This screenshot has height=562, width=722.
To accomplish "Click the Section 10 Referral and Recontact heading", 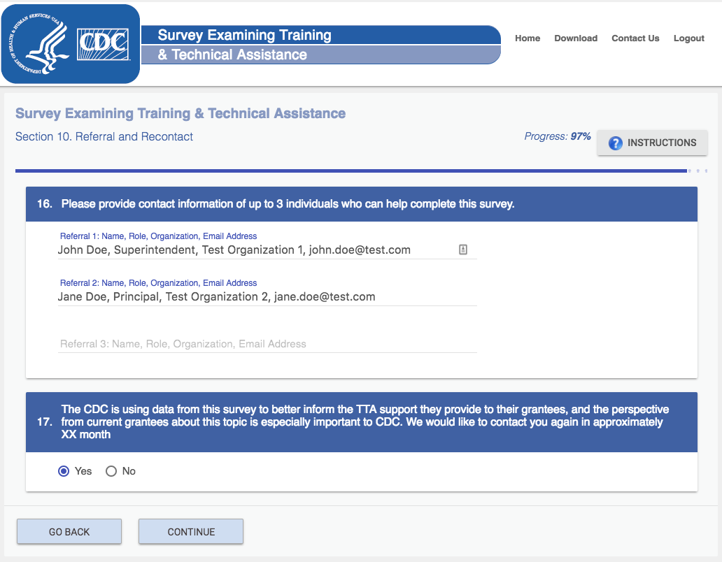I will [104, 136].
